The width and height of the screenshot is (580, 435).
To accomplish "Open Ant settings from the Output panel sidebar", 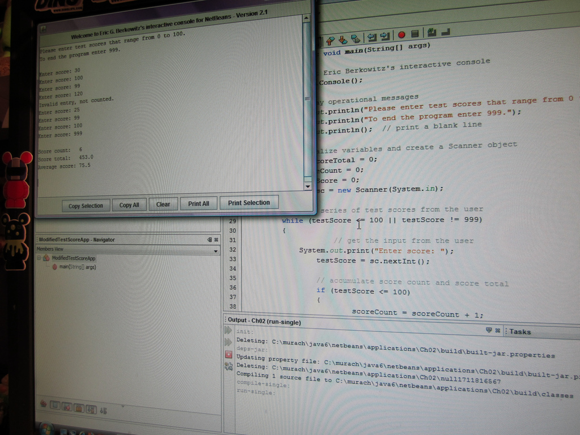I will pos(228,366).
